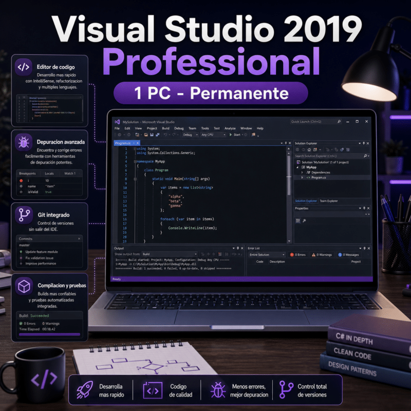Click the Home icon in Solution Explorer
Screen dimensions: 411x411
click(x=309, y=150)
